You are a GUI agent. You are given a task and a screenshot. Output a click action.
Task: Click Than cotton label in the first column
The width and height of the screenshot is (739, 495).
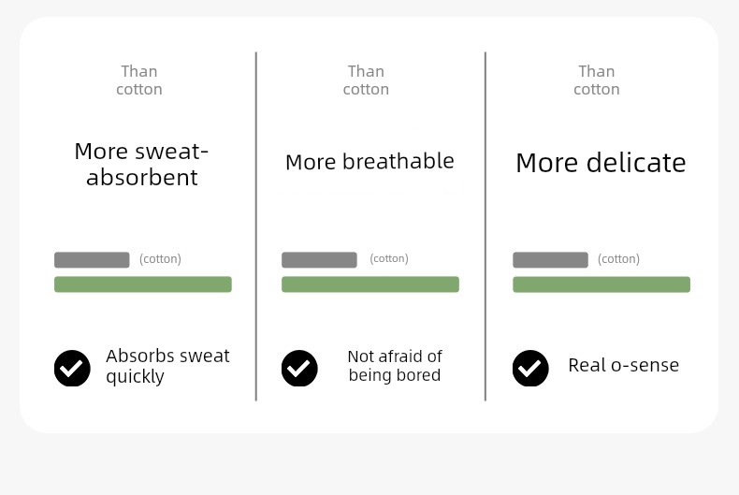(x=139, y=80)
